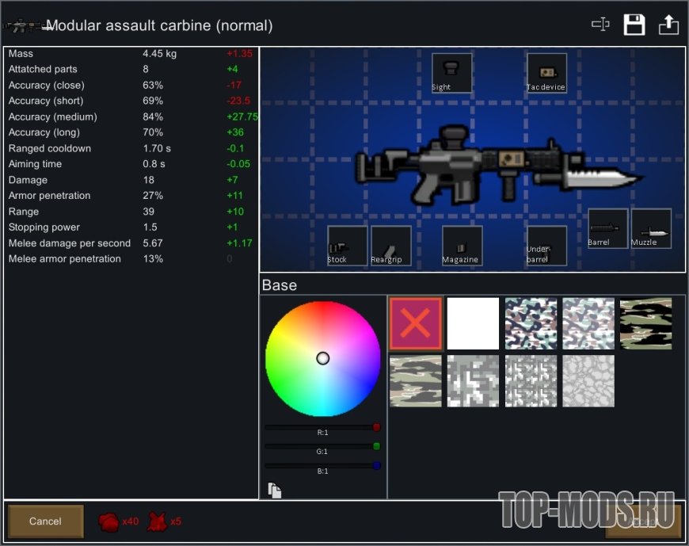Adjust the red R:1 slider
Viewport: 689px width, 546px height.
321,427
